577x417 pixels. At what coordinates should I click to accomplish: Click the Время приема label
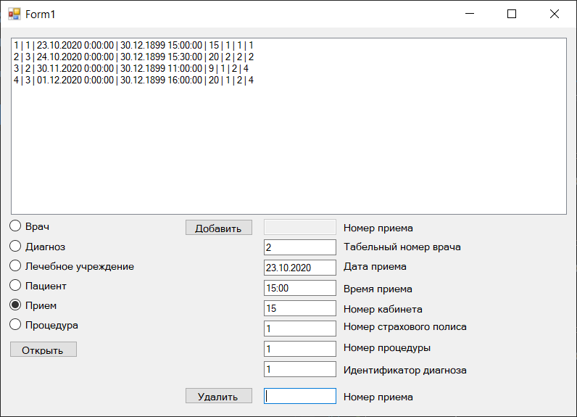tap(378, 289)
